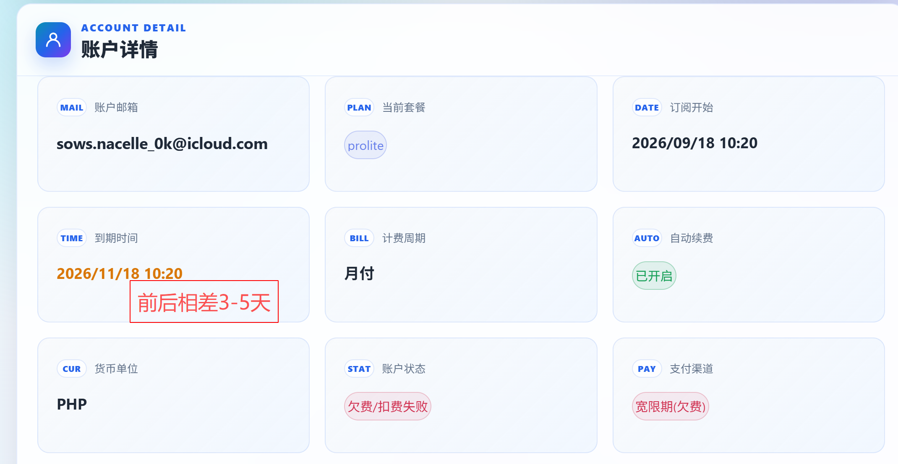Click the PAY badge icon

click(647, 369)
